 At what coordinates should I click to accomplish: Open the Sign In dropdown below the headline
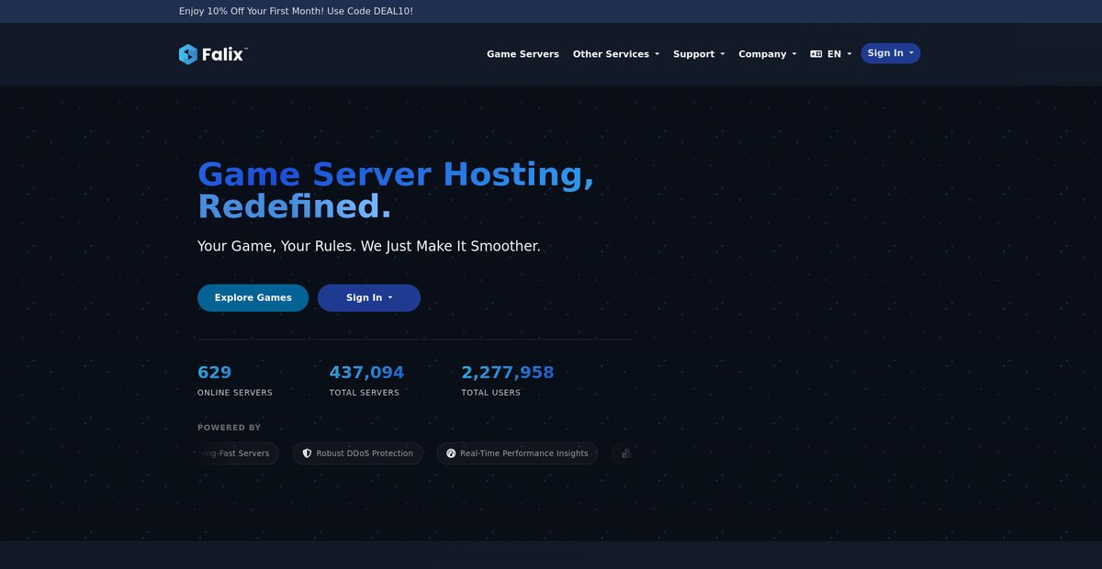coord(369,297)
